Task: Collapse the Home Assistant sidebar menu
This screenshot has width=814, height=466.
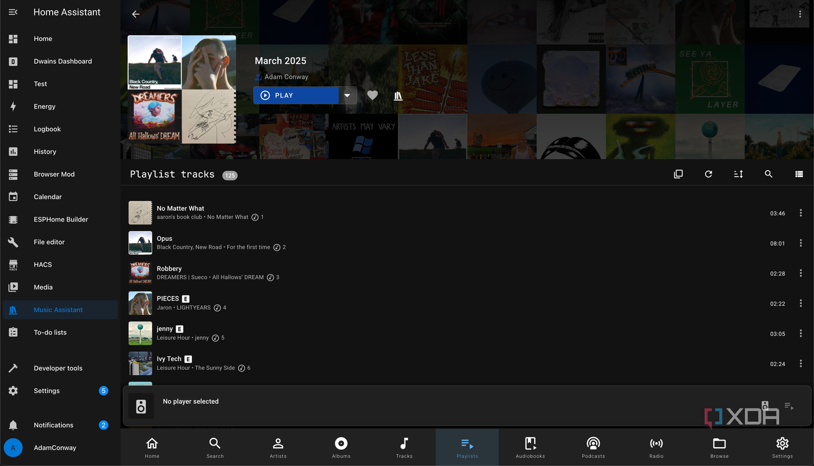Action: [13, 12]
